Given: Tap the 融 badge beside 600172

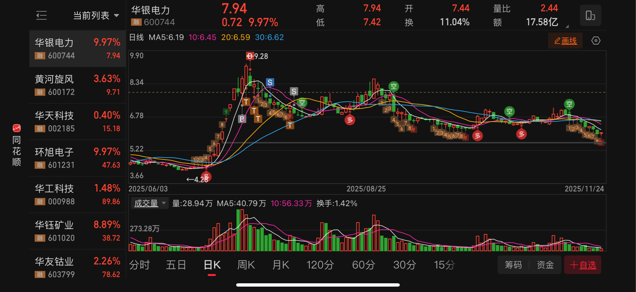Looking at the screenshot, I should coord(40,92).
